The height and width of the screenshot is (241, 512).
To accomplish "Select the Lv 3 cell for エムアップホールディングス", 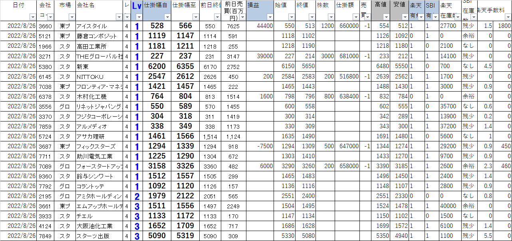I will [x=137, y=206].
